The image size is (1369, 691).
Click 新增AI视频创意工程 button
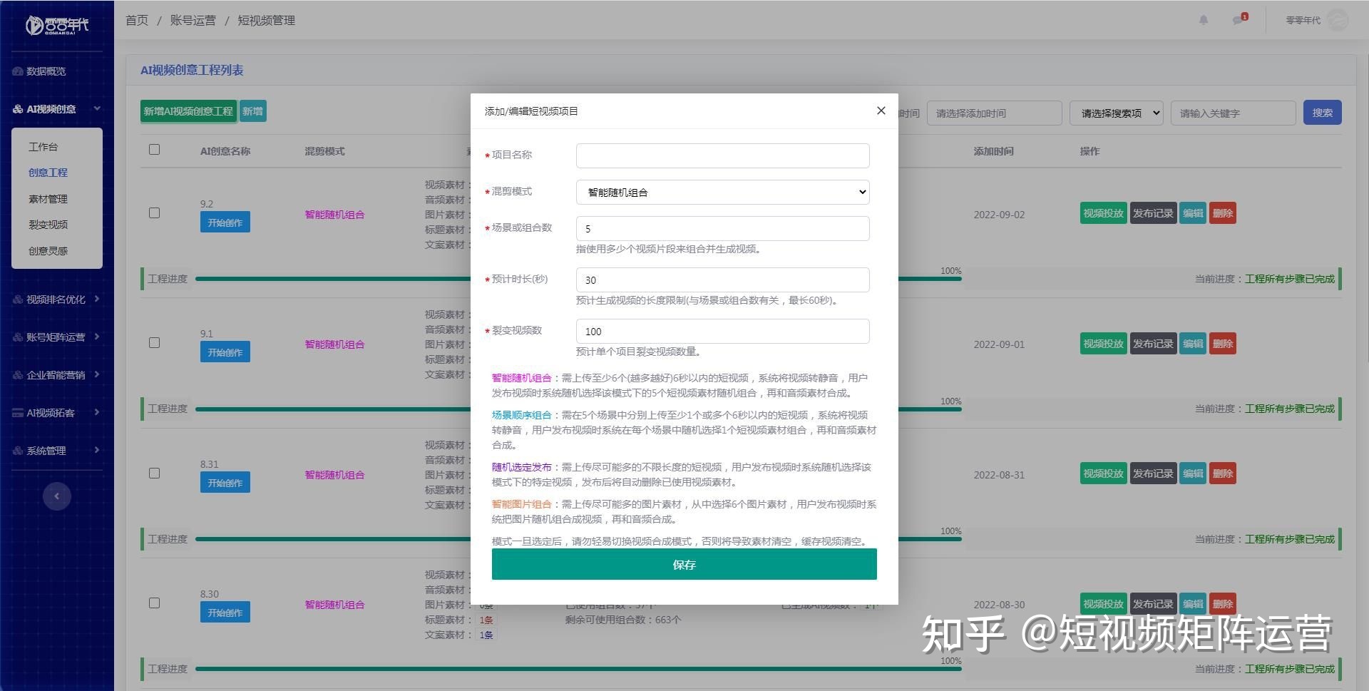pyautogui.click(x=188, y=111)
